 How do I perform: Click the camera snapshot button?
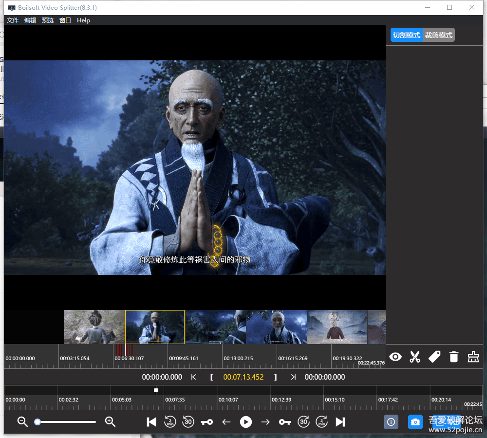tap(415, 422)
